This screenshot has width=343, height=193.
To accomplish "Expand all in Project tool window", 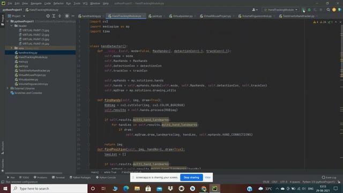I will pyautogui.click(x=54, y=16).
